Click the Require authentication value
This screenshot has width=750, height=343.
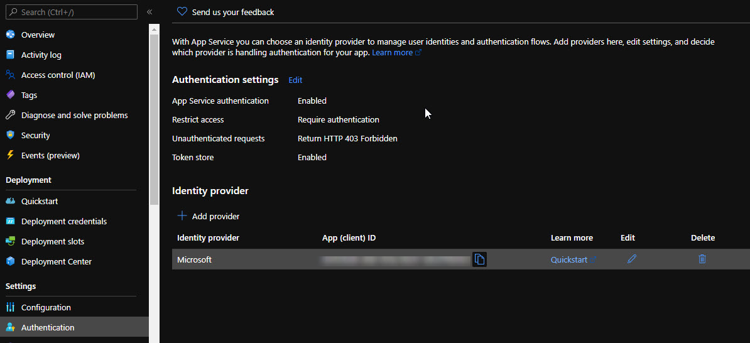[338, 119]
